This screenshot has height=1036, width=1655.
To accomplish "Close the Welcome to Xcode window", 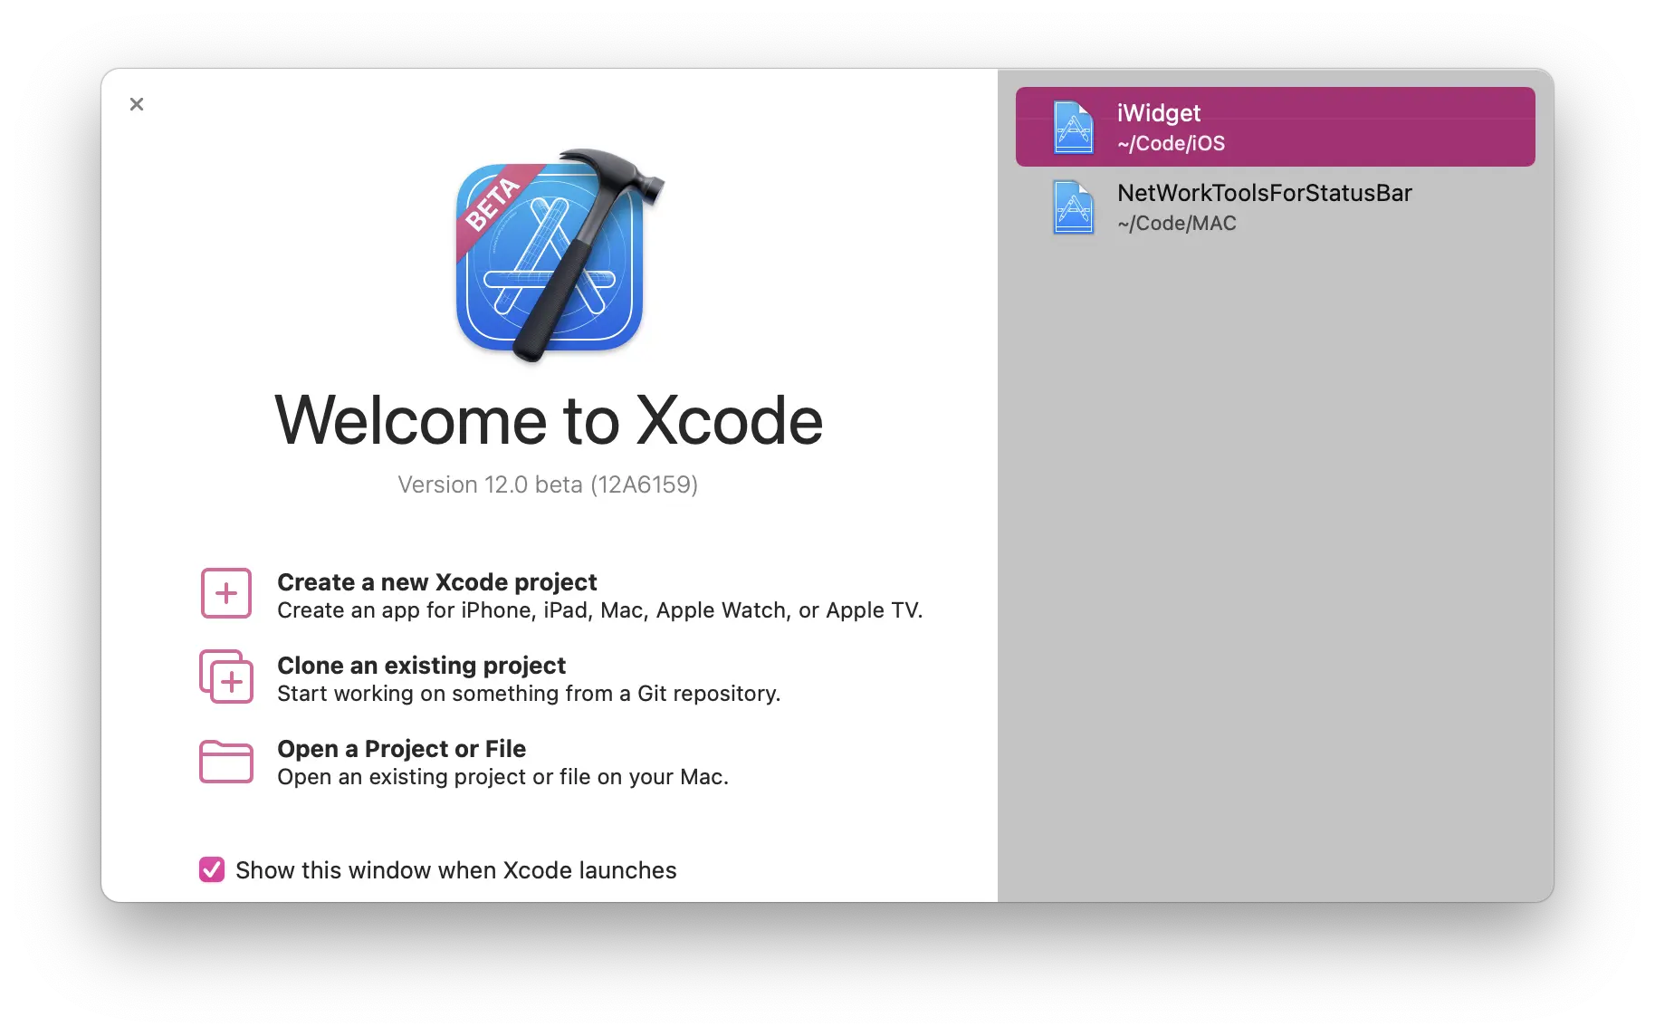I will 137,104.
